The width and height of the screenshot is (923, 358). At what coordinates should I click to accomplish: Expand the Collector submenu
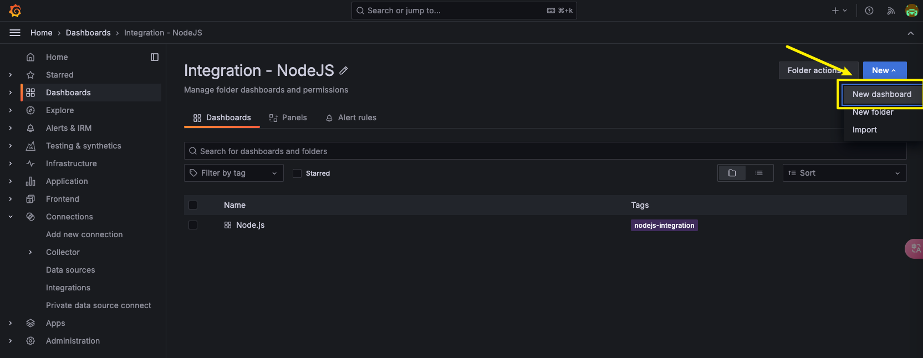30,252
